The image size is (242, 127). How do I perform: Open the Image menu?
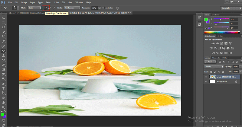(24, 2)
